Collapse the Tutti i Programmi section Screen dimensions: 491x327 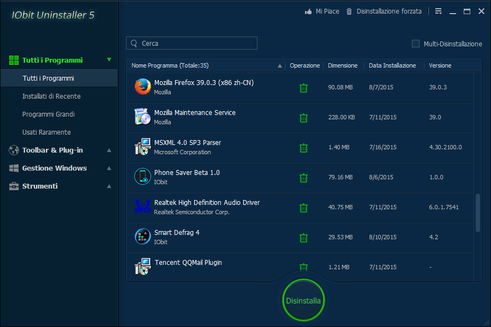[x=109, y=60]
